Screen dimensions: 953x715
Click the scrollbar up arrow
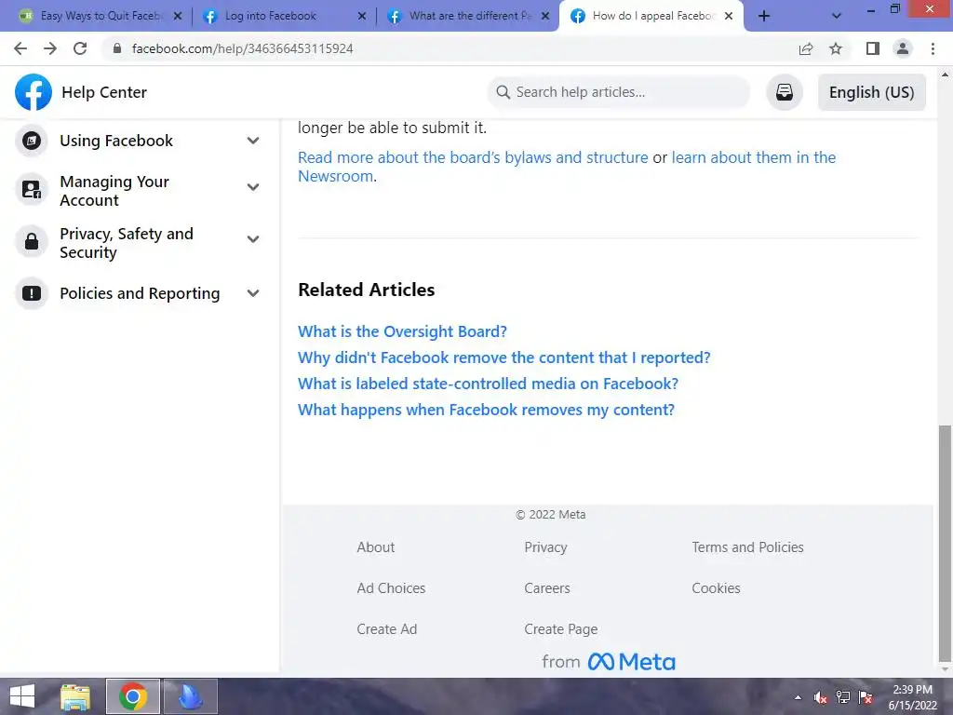tap(945, 74)
